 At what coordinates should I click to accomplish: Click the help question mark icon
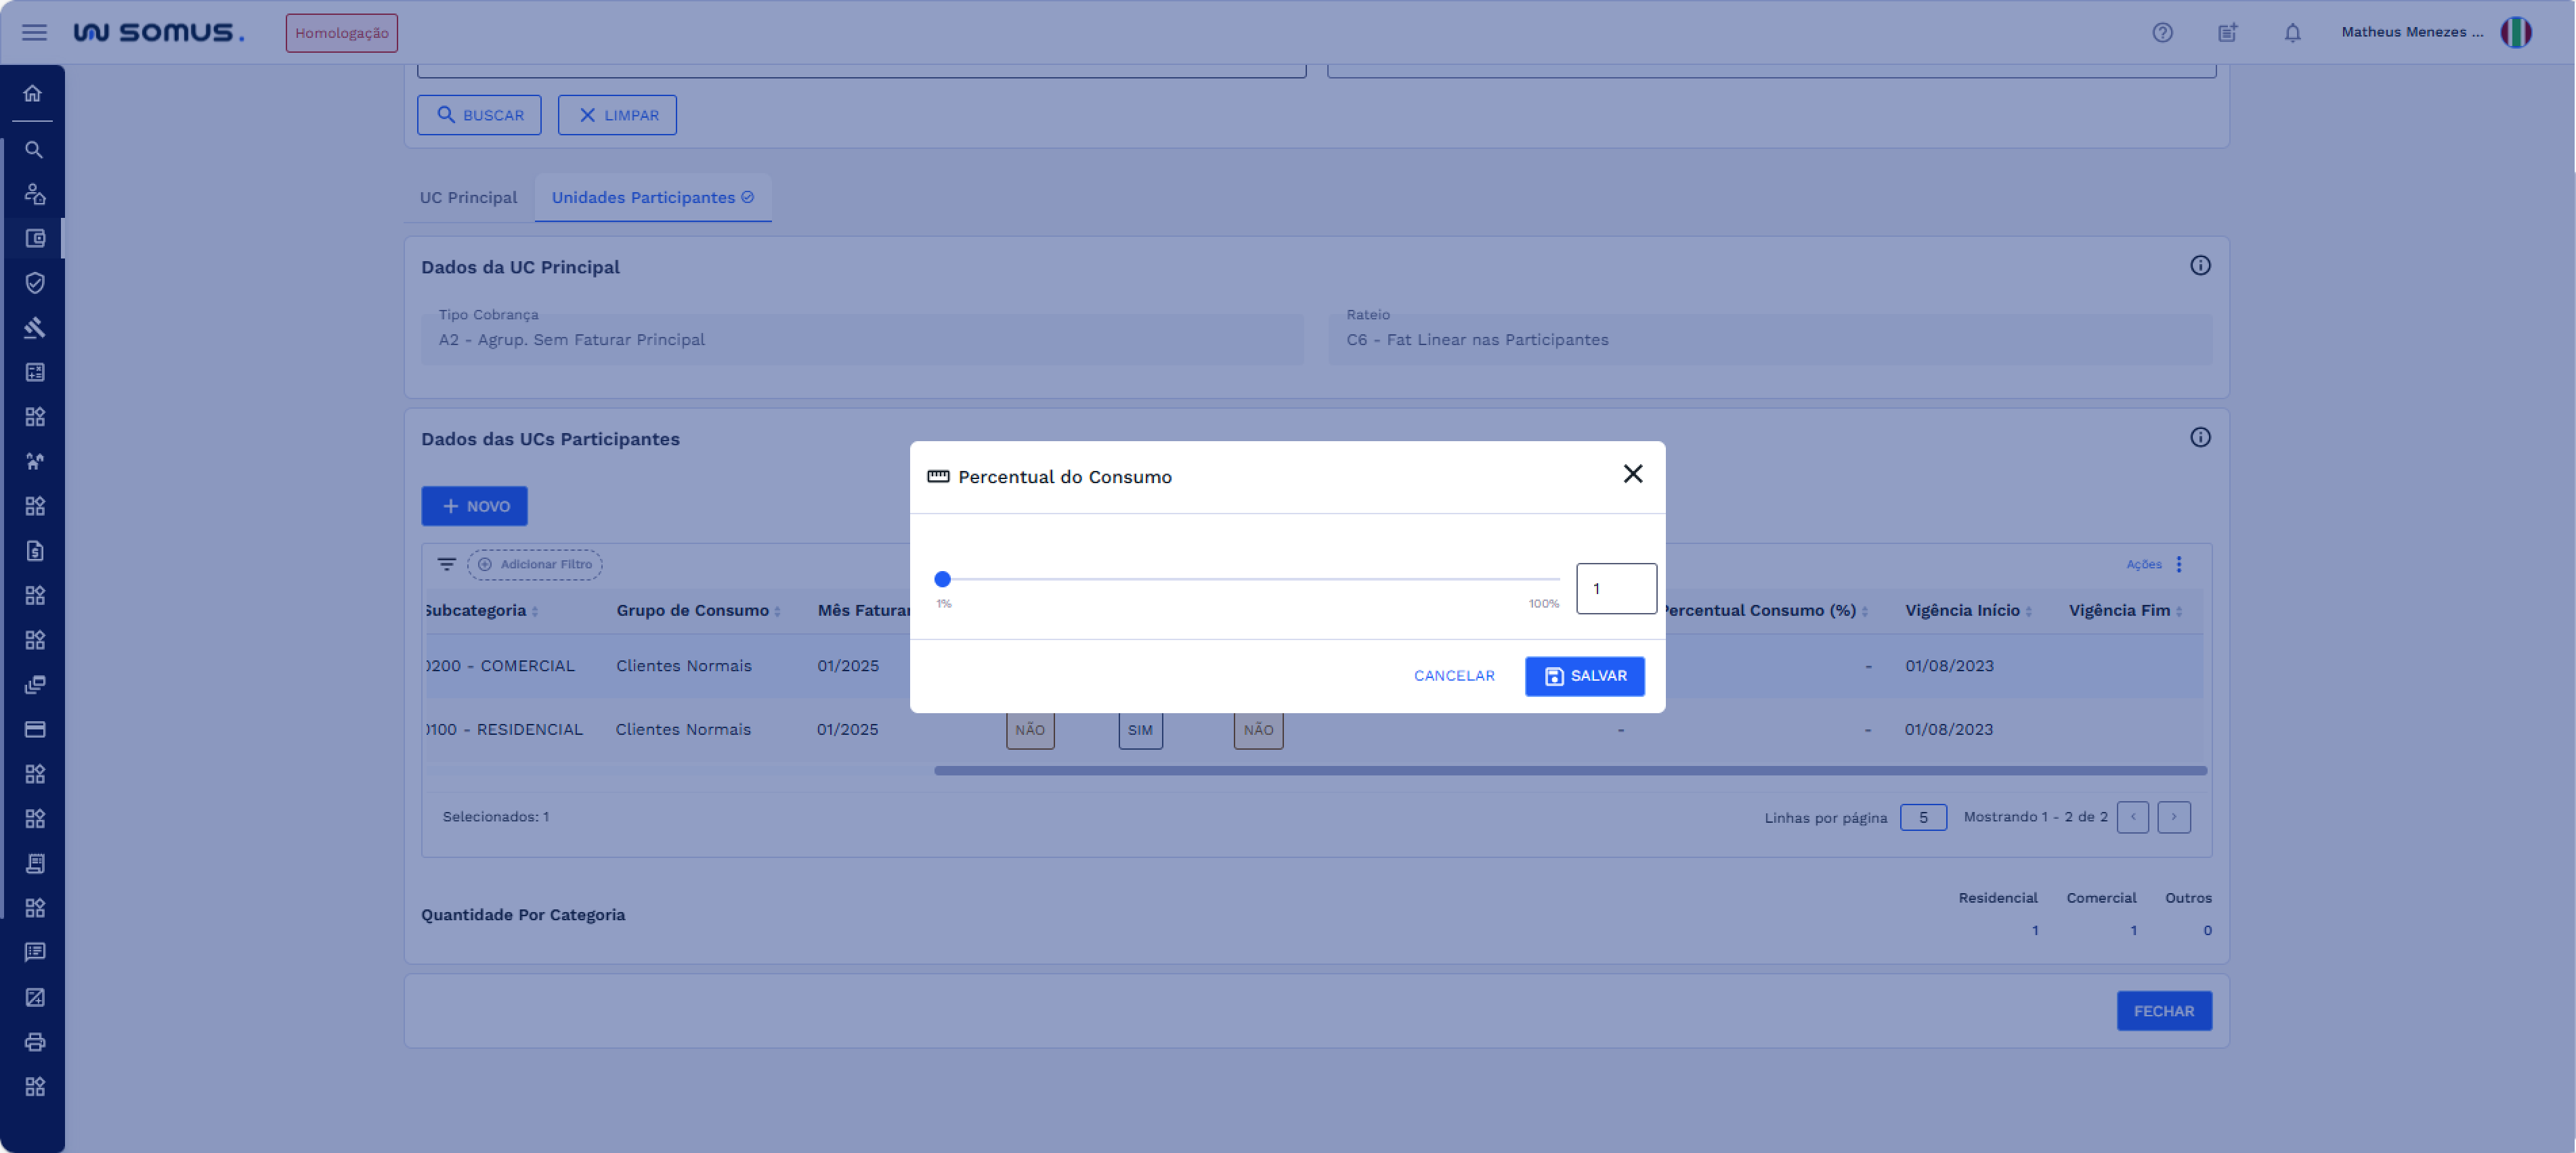click(2162, 33)
